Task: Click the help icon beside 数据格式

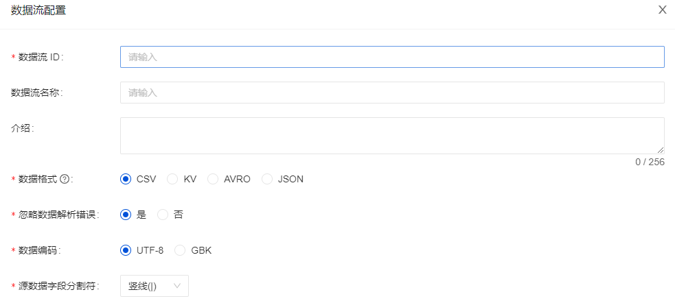Action: point(65,179)
